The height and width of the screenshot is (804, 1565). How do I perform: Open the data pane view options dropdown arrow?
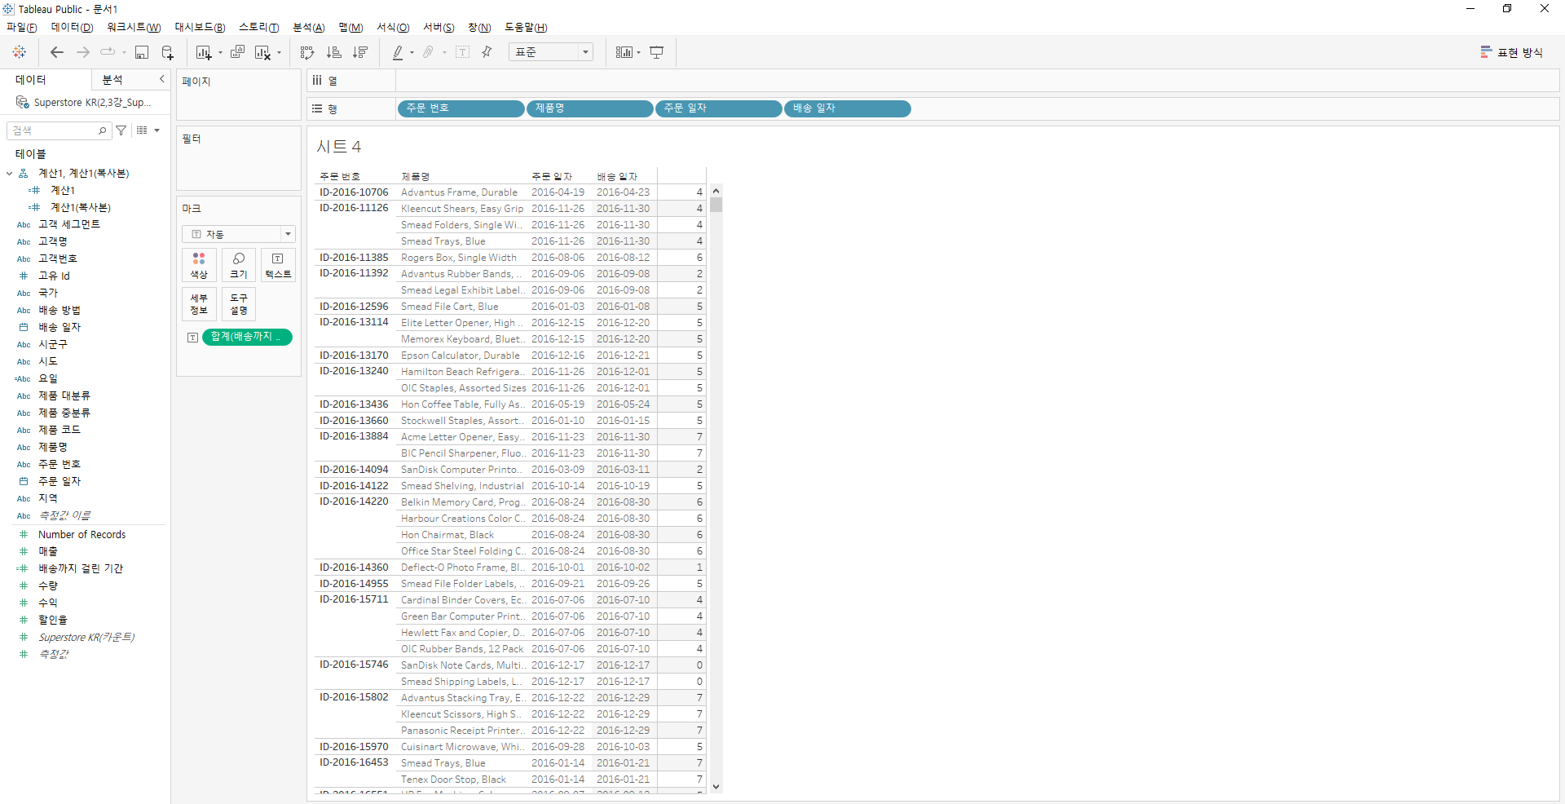tap(156, 130)
